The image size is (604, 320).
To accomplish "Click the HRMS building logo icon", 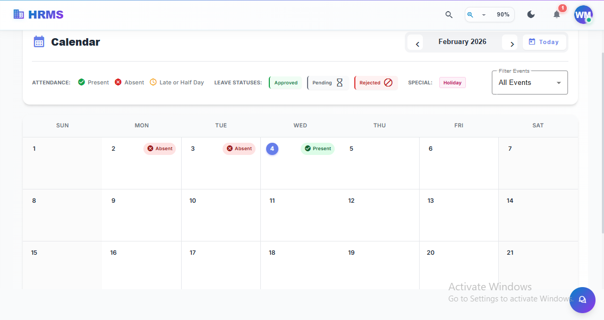I will (x=19, y=14).
